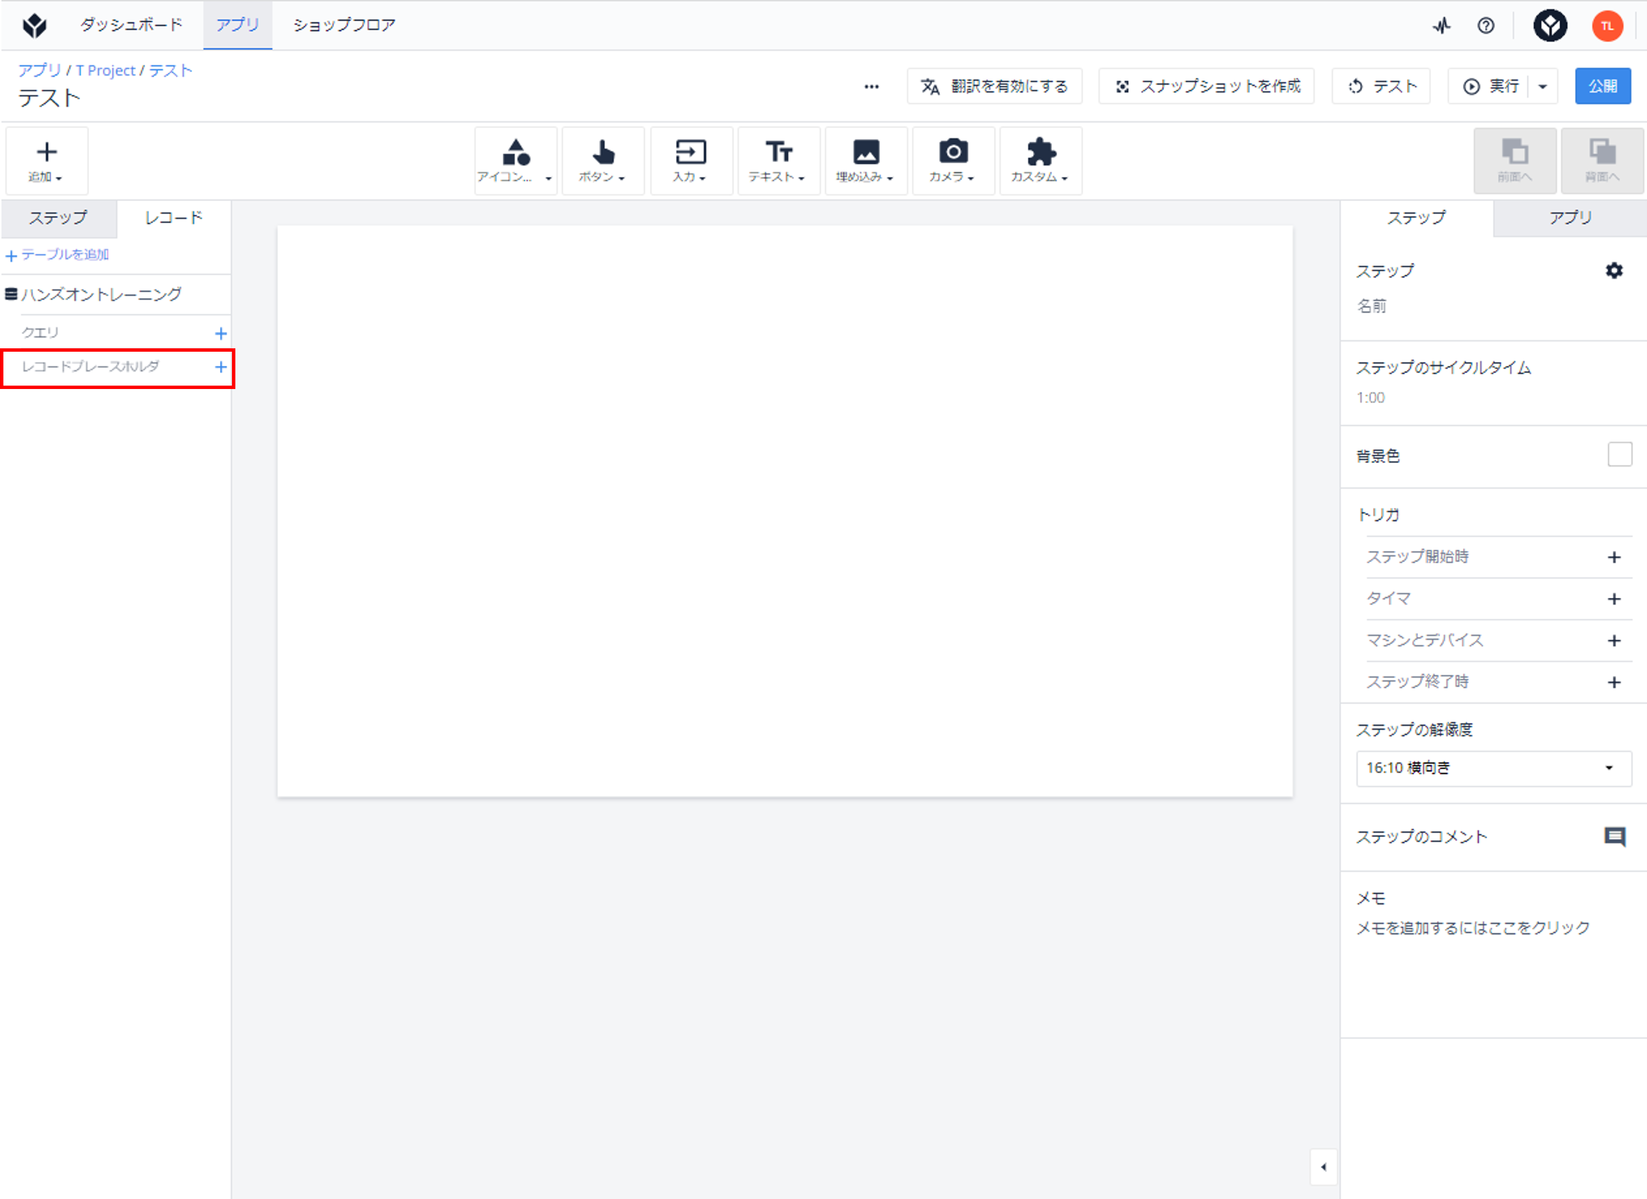The width and height of the screenshot is (1647, 1199).
Task: Click the step settings gear icon
Action: pyautogui.click(x=1614, y=270)
